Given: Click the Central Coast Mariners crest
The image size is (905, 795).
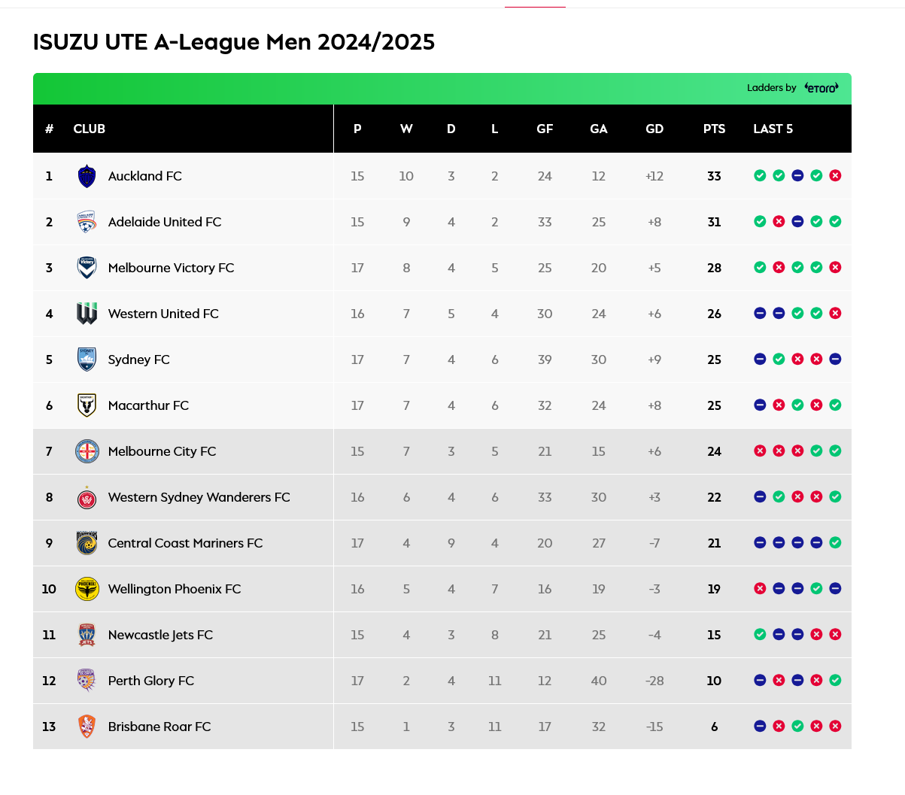Looking at the screenshot, I should pyautogui.click(x=87, y=543).
